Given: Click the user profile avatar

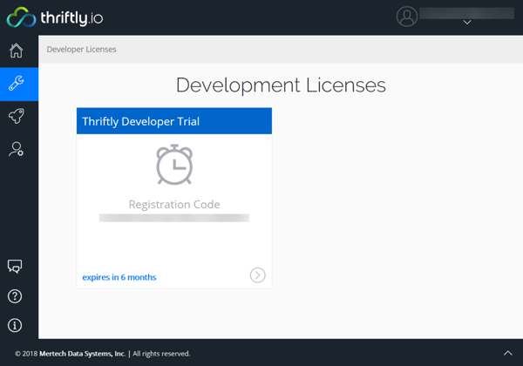Looking at the screenshot, I should (x=407, y=17).
